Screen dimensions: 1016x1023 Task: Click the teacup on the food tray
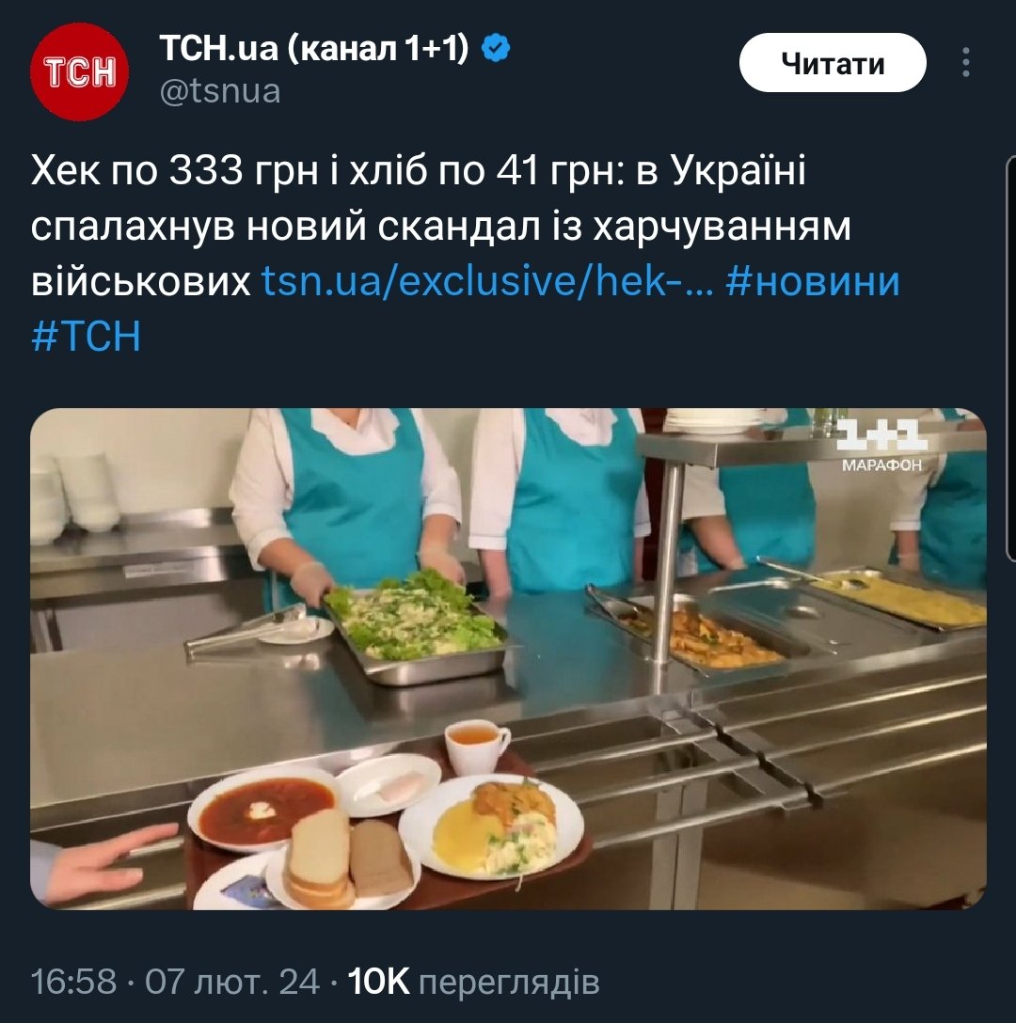(x=477, y=747)
